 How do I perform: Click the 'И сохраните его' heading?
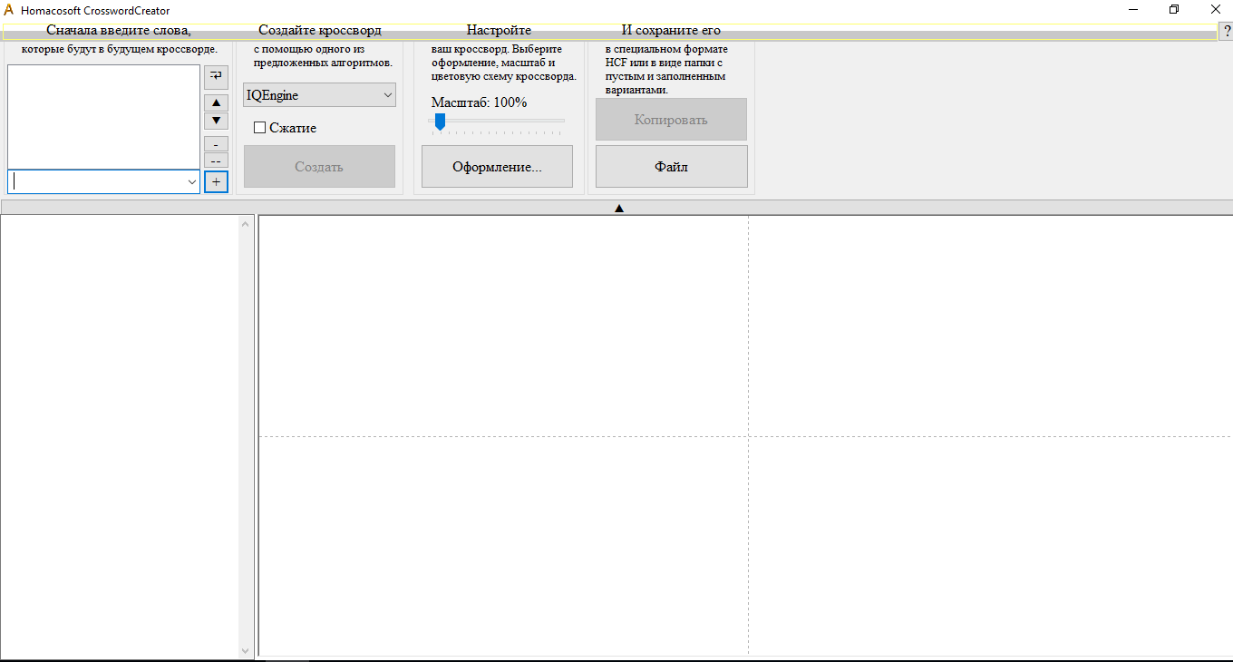(x=671, y=31)
